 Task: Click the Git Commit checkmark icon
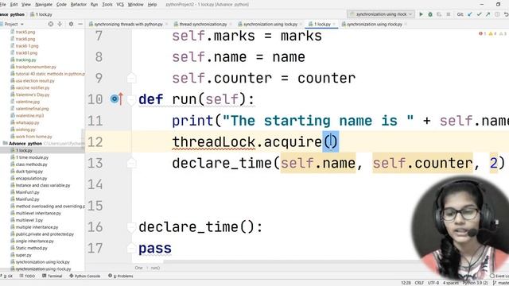[x=479, y=14]
